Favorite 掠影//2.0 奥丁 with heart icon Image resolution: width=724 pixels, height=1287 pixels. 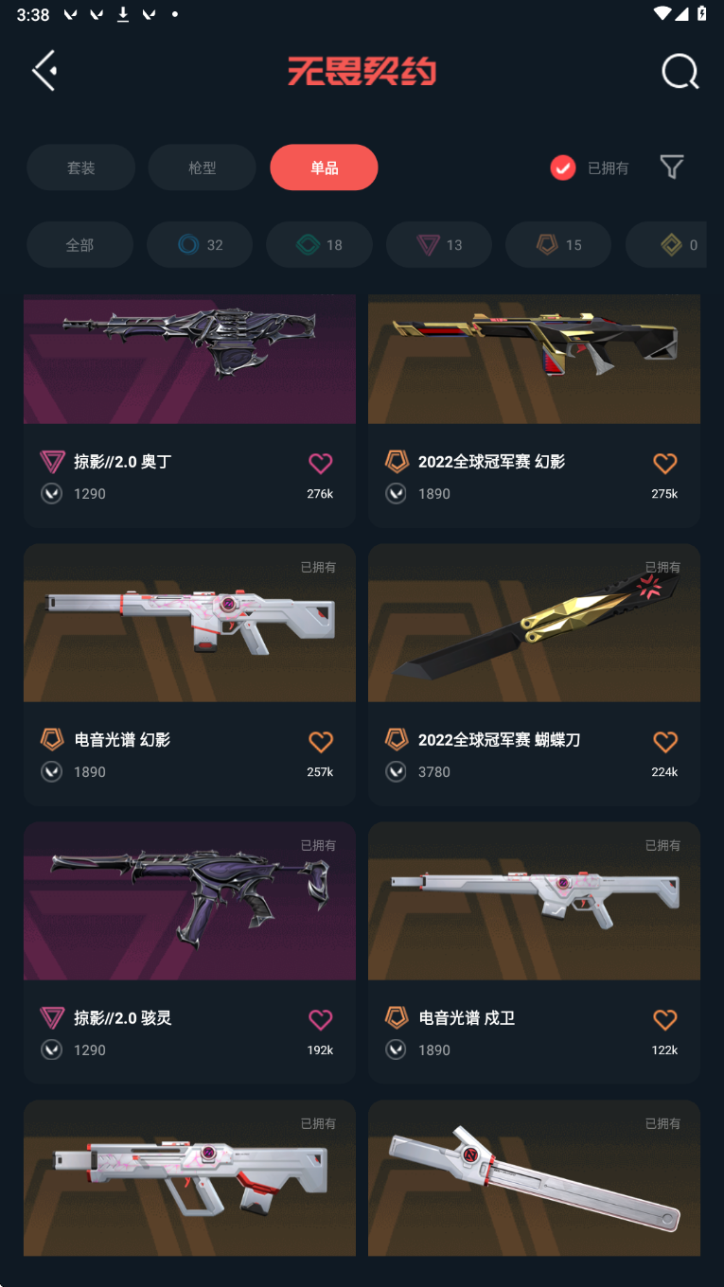[321, 463]
